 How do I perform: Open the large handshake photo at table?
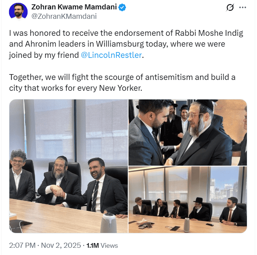[68, 166]
